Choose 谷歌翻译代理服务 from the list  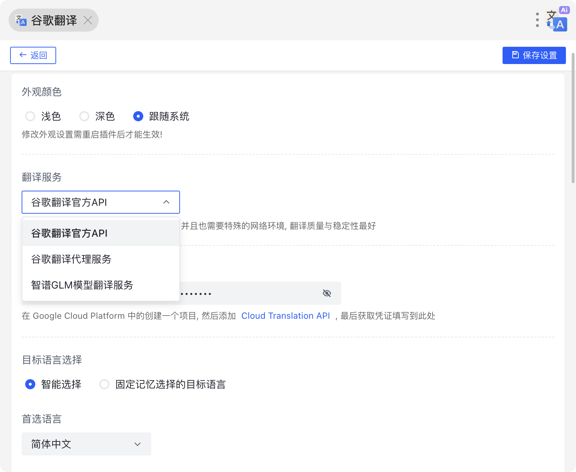click(x=101, y=259)
